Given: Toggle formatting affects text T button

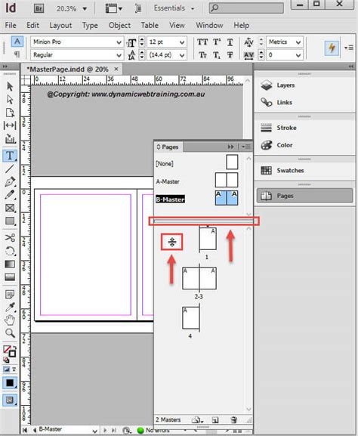Looking at the screenshot, I should (14, 370).
